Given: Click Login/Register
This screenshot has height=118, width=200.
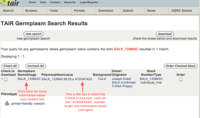Looking at the screenshot, I should pos(89,2).
